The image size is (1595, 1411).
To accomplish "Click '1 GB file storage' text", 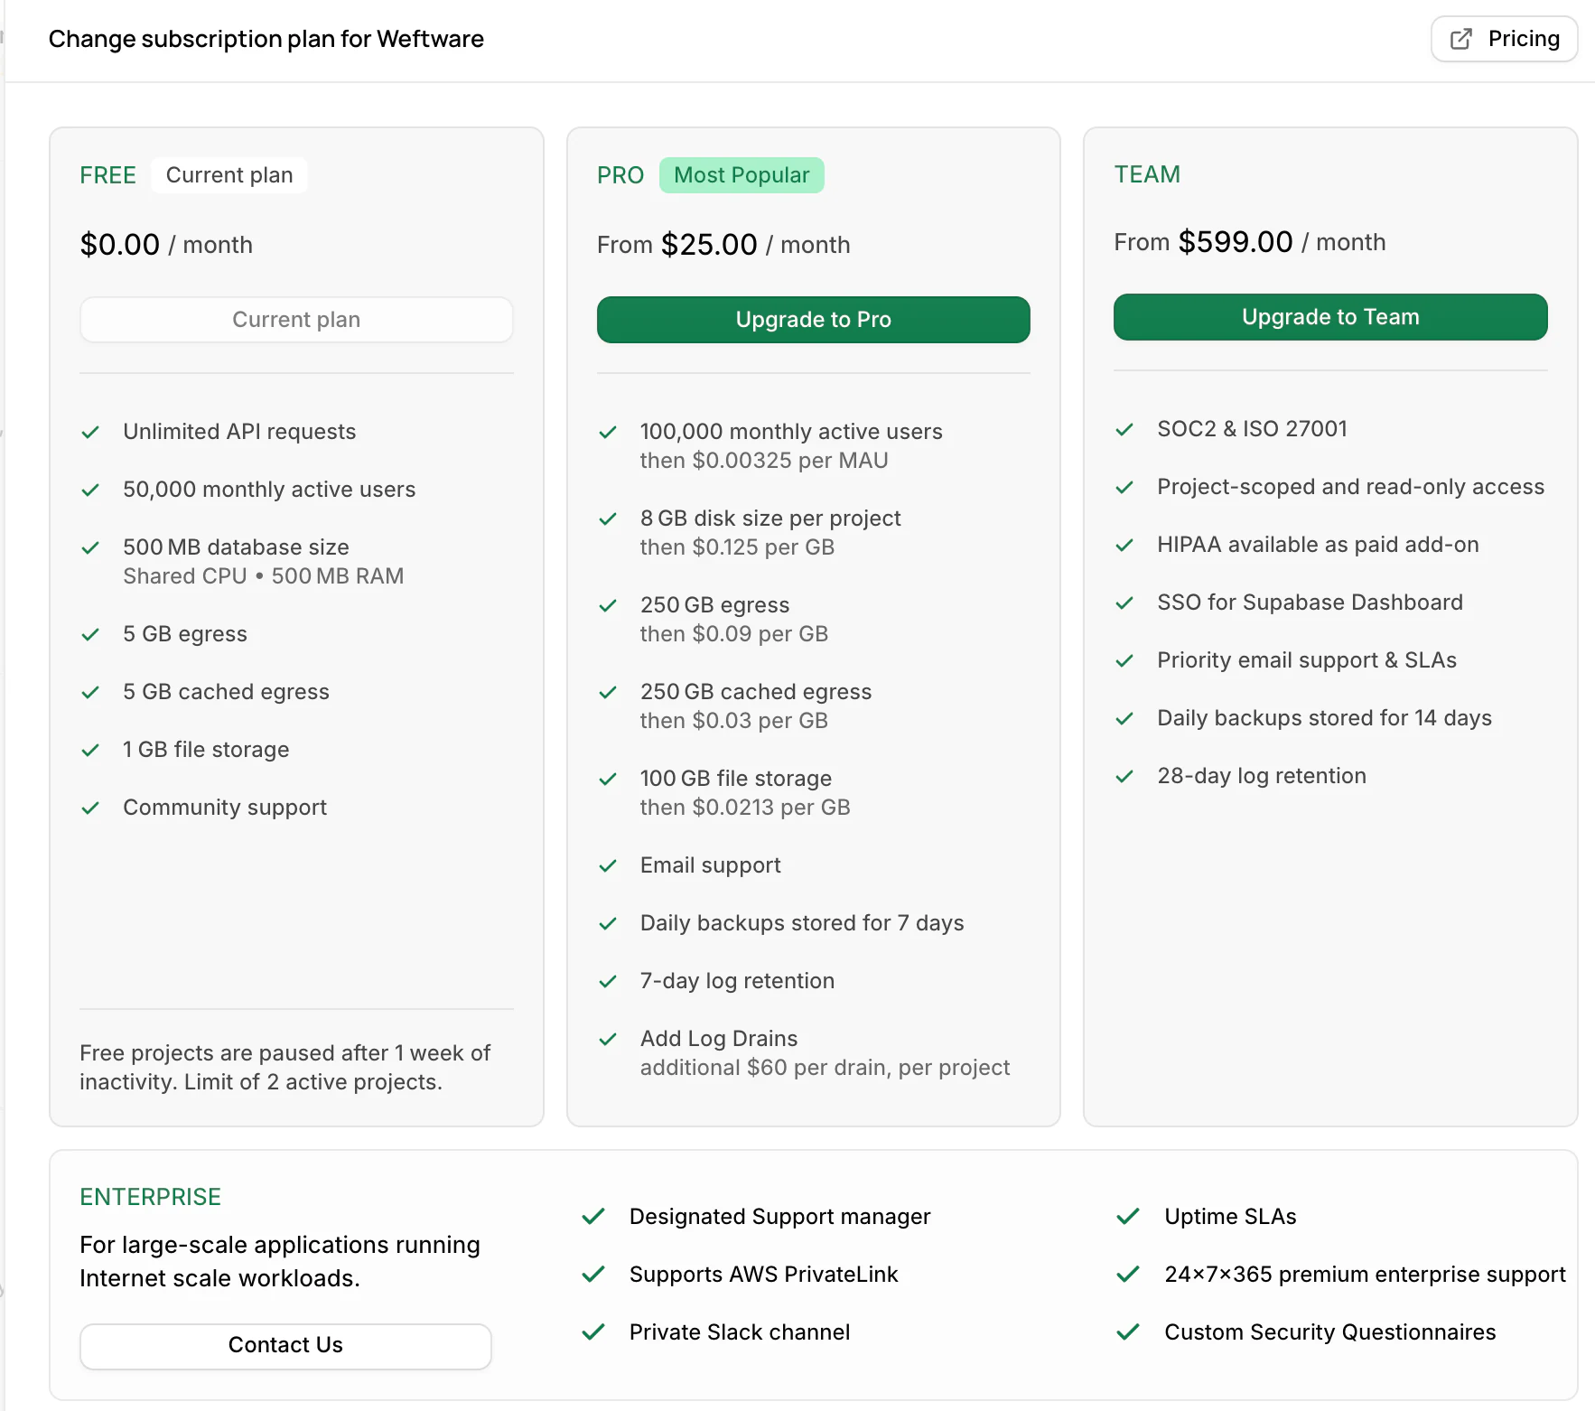I will point(206,750).
